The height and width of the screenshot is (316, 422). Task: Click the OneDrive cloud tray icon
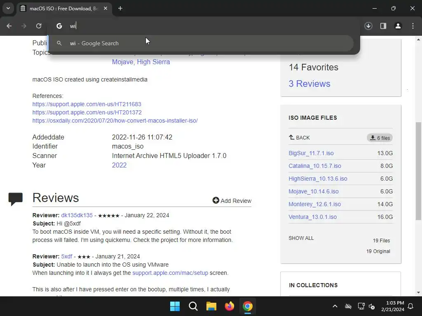[348, 306]
